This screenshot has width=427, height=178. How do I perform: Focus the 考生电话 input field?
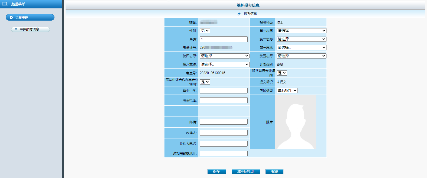click(x=224, y=100)
